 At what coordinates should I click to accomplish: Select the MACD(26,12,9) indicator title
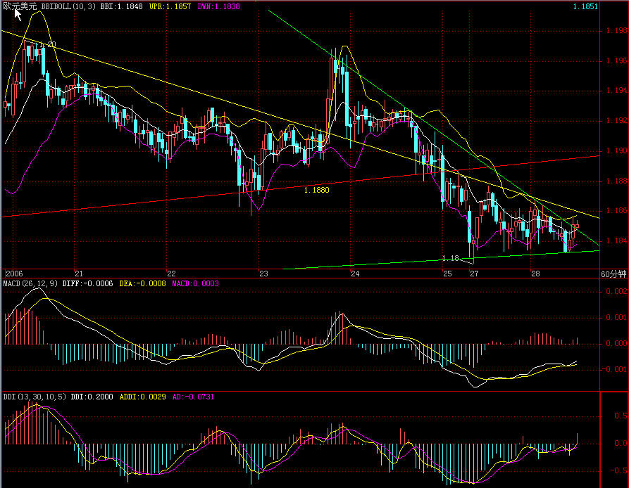pos(30,284)
